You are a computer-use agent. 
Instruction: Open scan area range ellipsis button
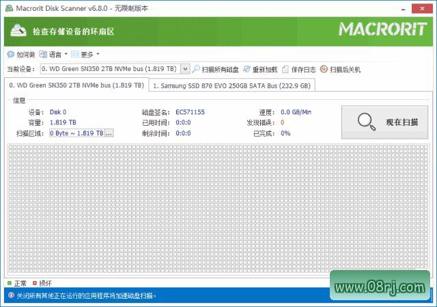coord(109,133)
